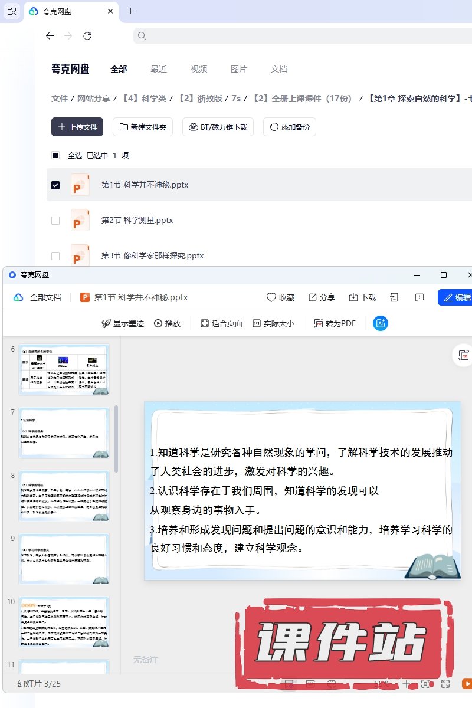Switch to the 视频 tab
Viewport: 472px width, 708px height.
click(199, 69)
